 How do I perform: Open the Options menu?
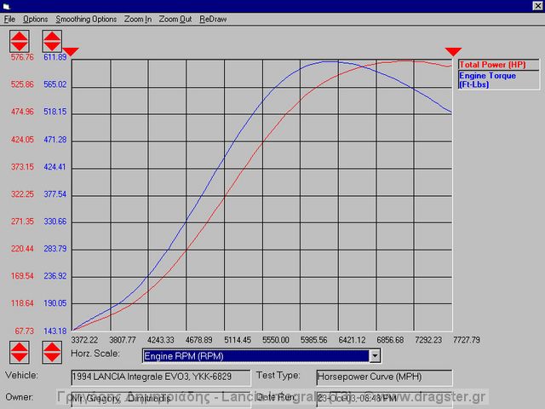pyautogui.click(x=35, y=19)
